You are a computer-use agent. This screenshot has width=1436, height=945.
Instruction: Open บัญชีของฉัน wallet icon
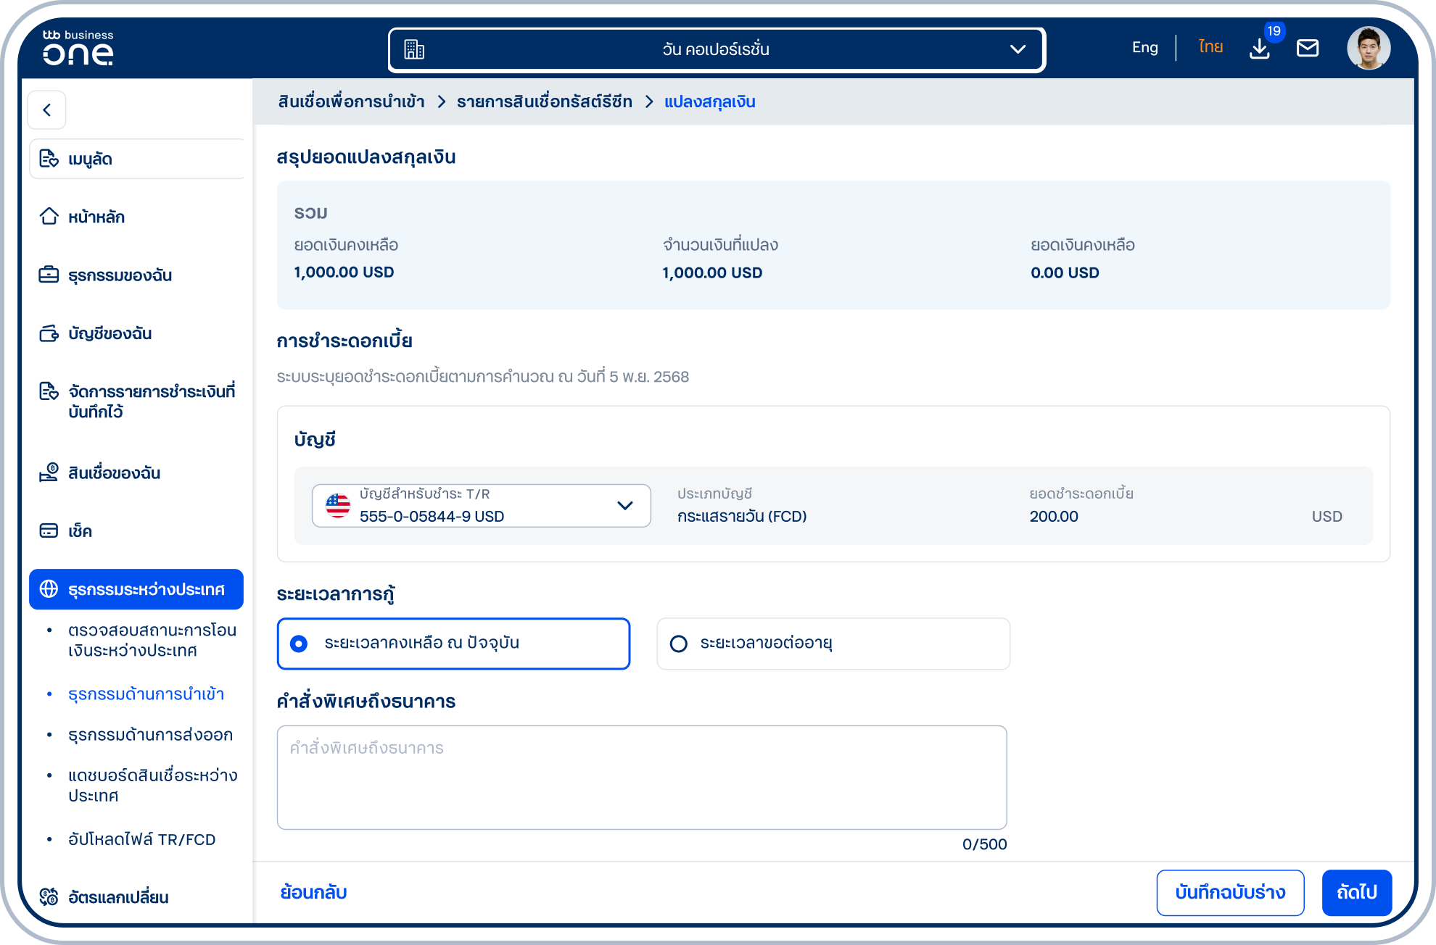(x=49, y=333)
